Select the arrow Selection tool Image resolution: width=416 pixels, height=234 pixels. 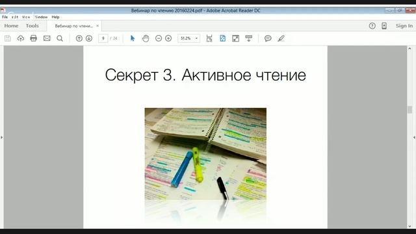pos(133,38)
